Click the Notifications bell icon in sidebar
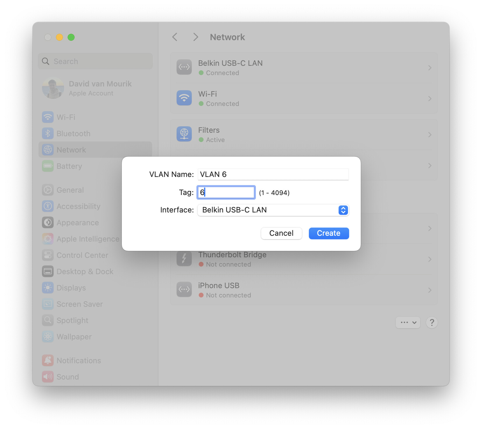This screenshot has width=482, height=429. [x=48, y=361]
